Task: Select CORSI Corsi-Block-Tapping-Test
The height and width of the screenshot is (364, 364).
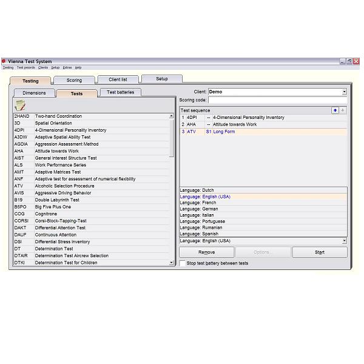Action: click(x=92, y=221)
